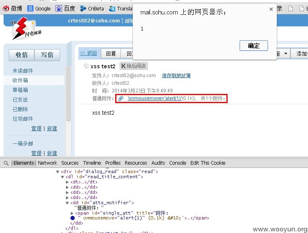Click 保存到地址簿 link
308x233 pixels.
point(176,76)
